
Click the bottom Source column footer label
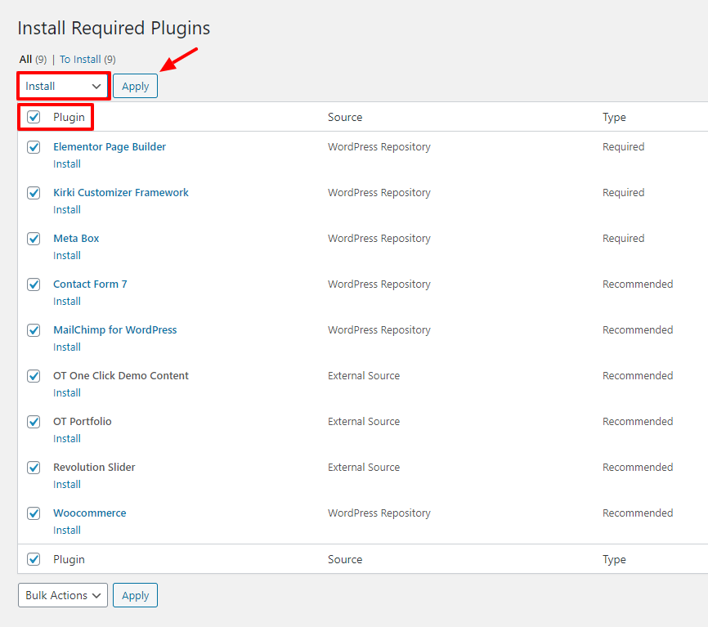[345, 559]
